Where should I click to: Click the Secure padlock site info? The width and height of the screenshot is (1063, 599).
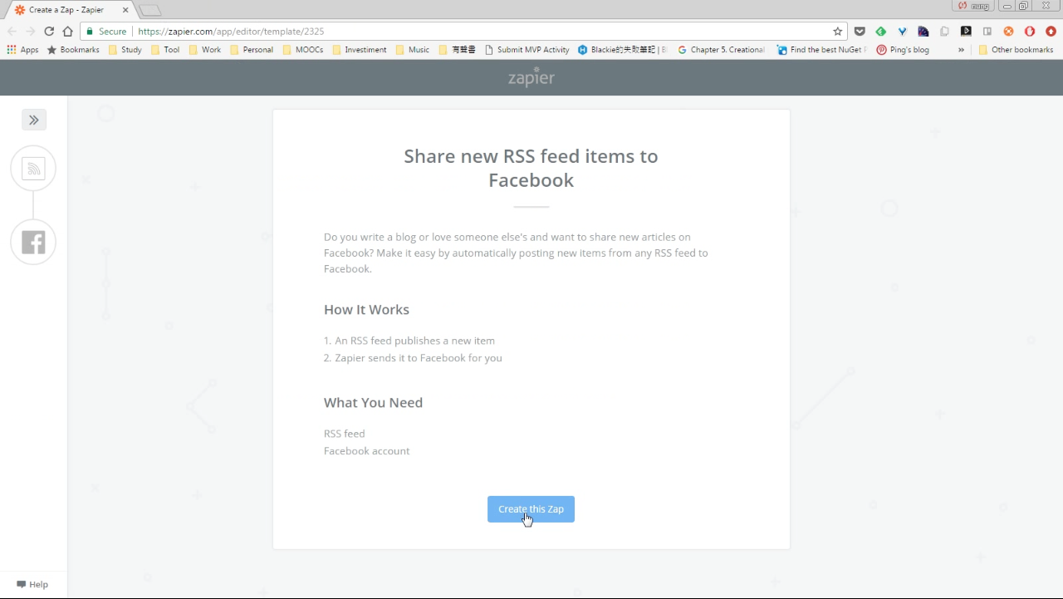(x=105, y=31)
